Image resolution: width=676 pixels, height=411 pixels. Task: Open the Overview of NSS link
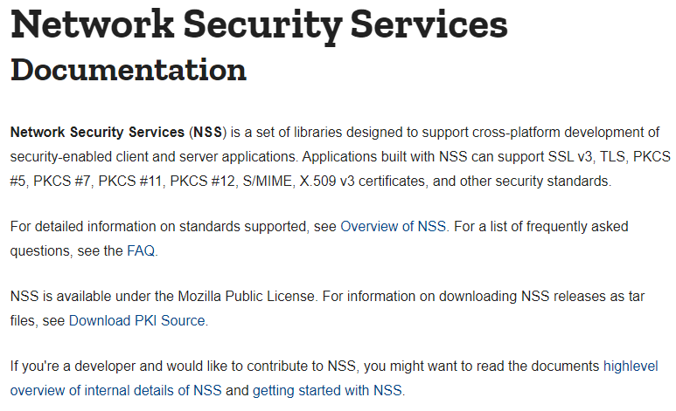(394, 226)
